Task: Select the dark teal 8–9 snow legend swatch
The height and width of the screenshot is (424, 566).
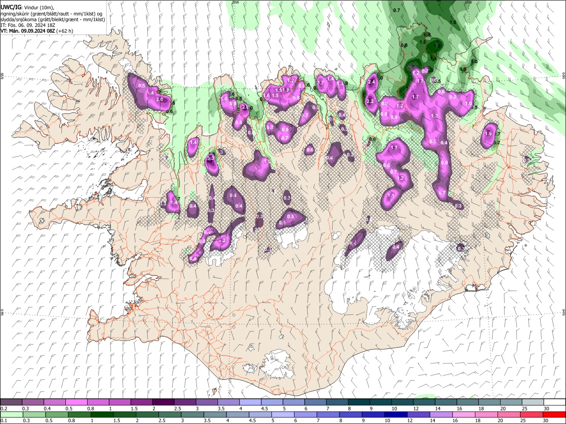Action: pyautogui.click(x=359, y=402)
